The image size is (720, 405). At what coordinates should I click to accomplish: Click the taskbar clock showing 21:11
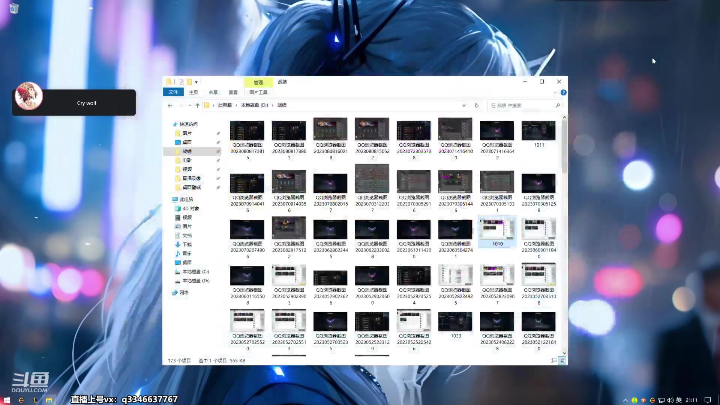pyautogui.click(x=691, y=400)
